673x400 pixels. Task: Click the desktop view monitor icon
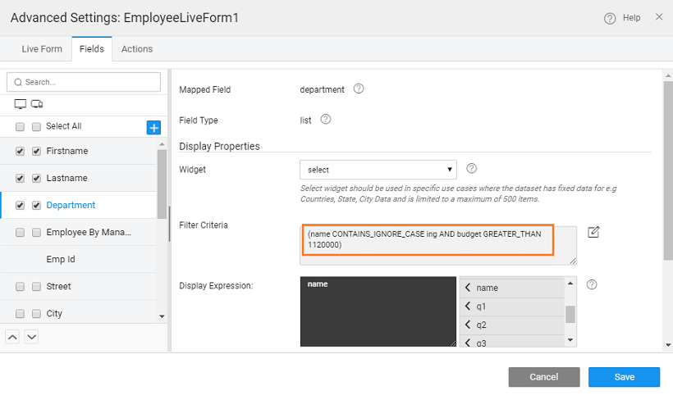pyautogui.click(x=21, y=104)
